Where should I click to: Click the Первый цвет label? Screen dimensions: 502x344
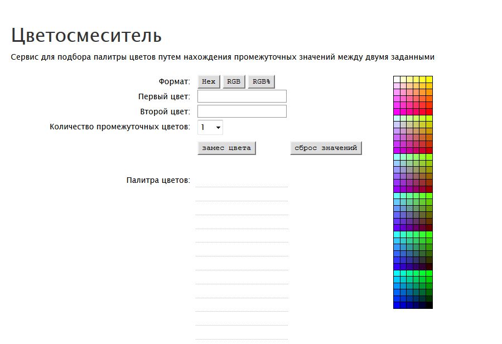click(164, 96)
